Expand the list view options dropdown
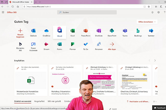 coord(155,102)
